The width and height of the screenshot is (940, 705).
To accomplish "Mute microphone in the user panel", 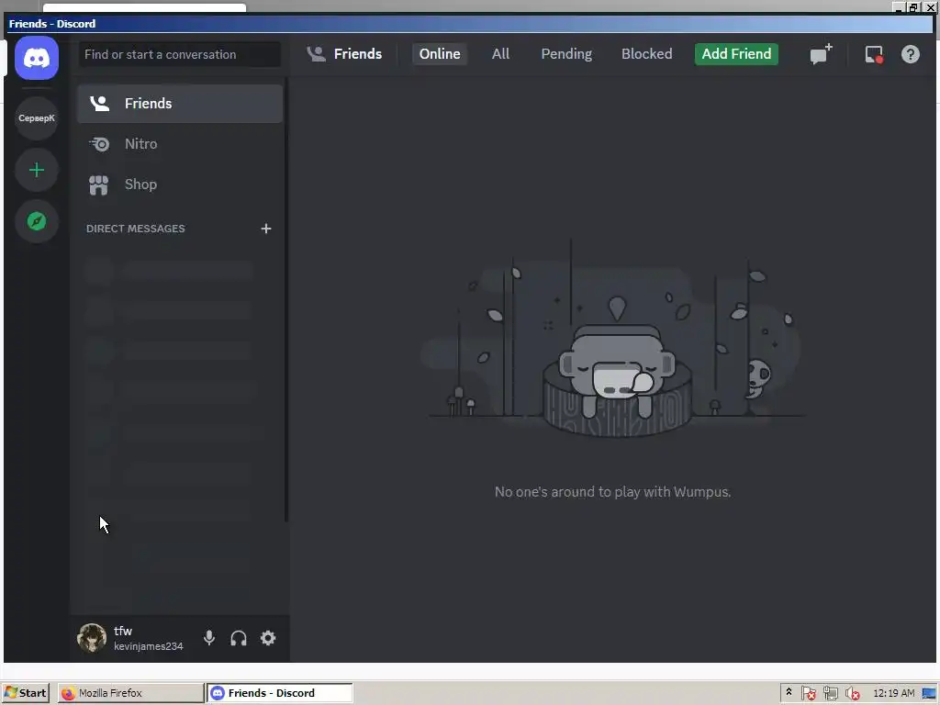I will coord(209,638).
